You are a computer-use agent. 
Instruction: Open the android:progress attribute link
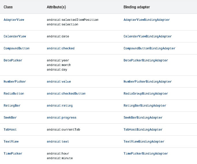[x=61, y=118]
